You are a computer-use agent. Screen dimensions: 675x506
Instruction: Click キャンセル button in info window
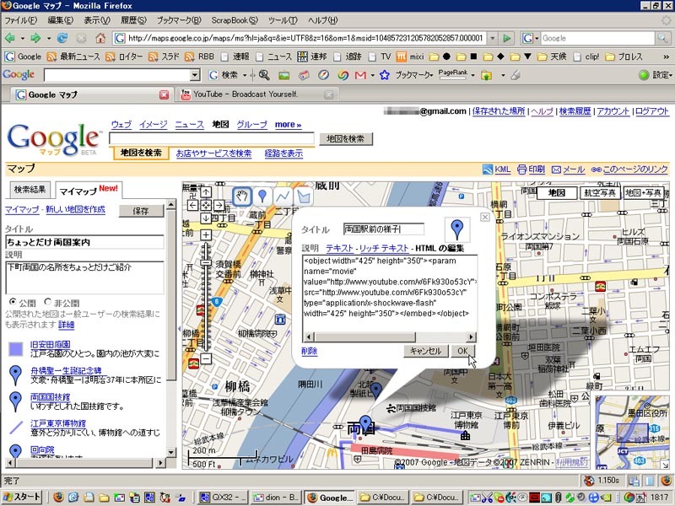tap(425, 351)
